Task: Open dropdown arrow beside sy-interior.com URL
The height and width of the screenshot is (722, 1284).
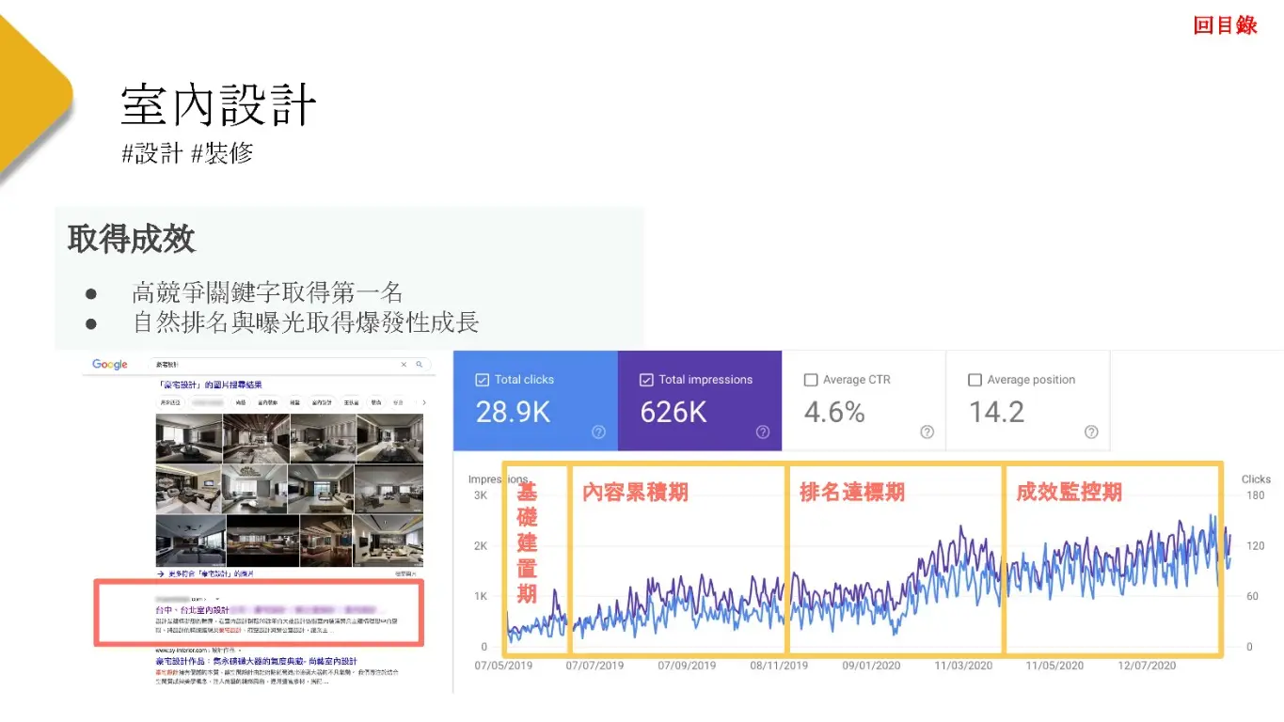Action: (x=239, y=650)
